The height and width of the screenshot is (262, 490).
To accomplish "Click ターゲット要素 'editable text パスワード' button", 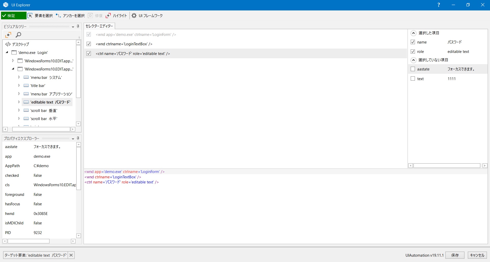I will [x=35, y=255].
